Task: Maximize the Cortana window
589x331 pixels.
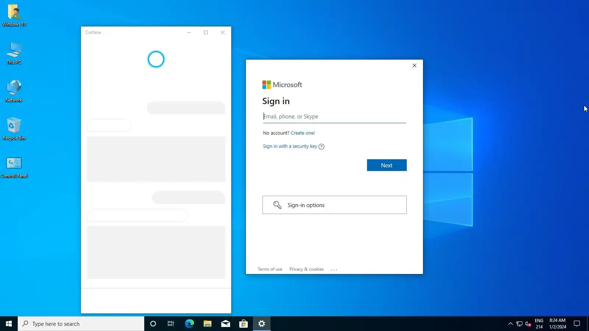Action: click(x=206, y=32)
